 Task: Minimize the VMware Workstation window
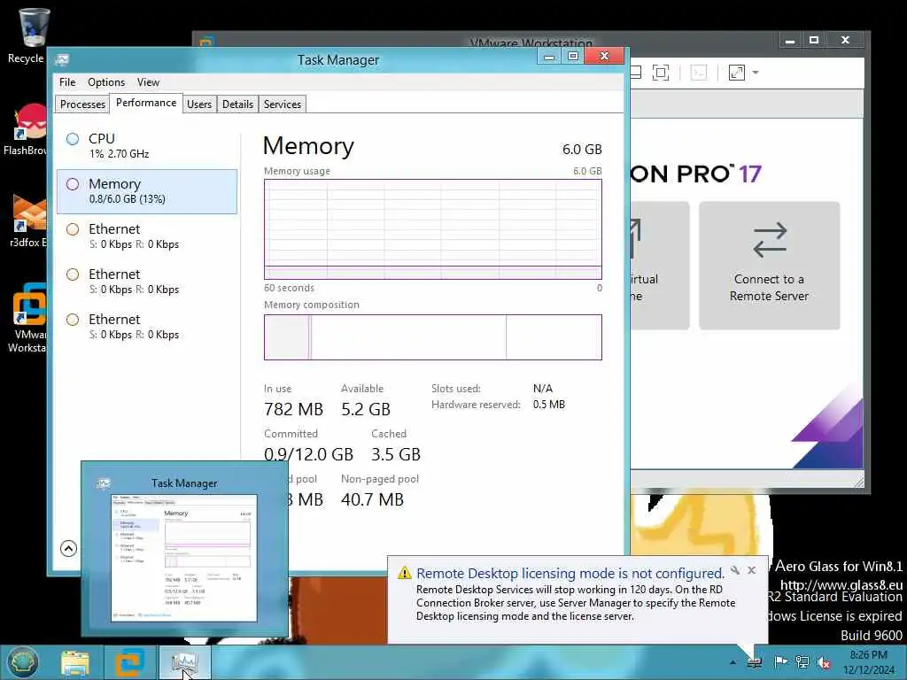(x=789, y=41)
